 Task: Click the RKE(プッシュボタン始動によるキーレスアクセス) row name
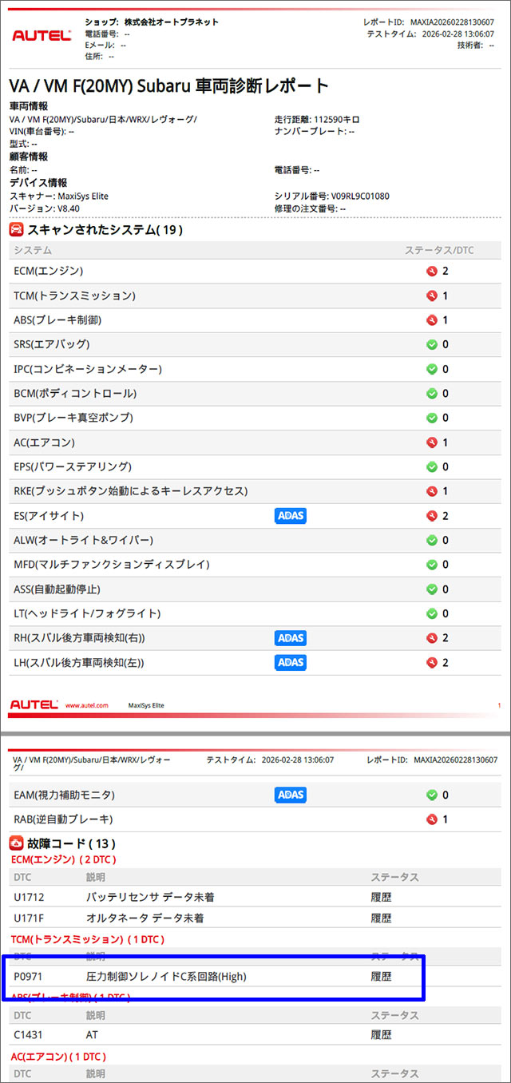point(131,491)
